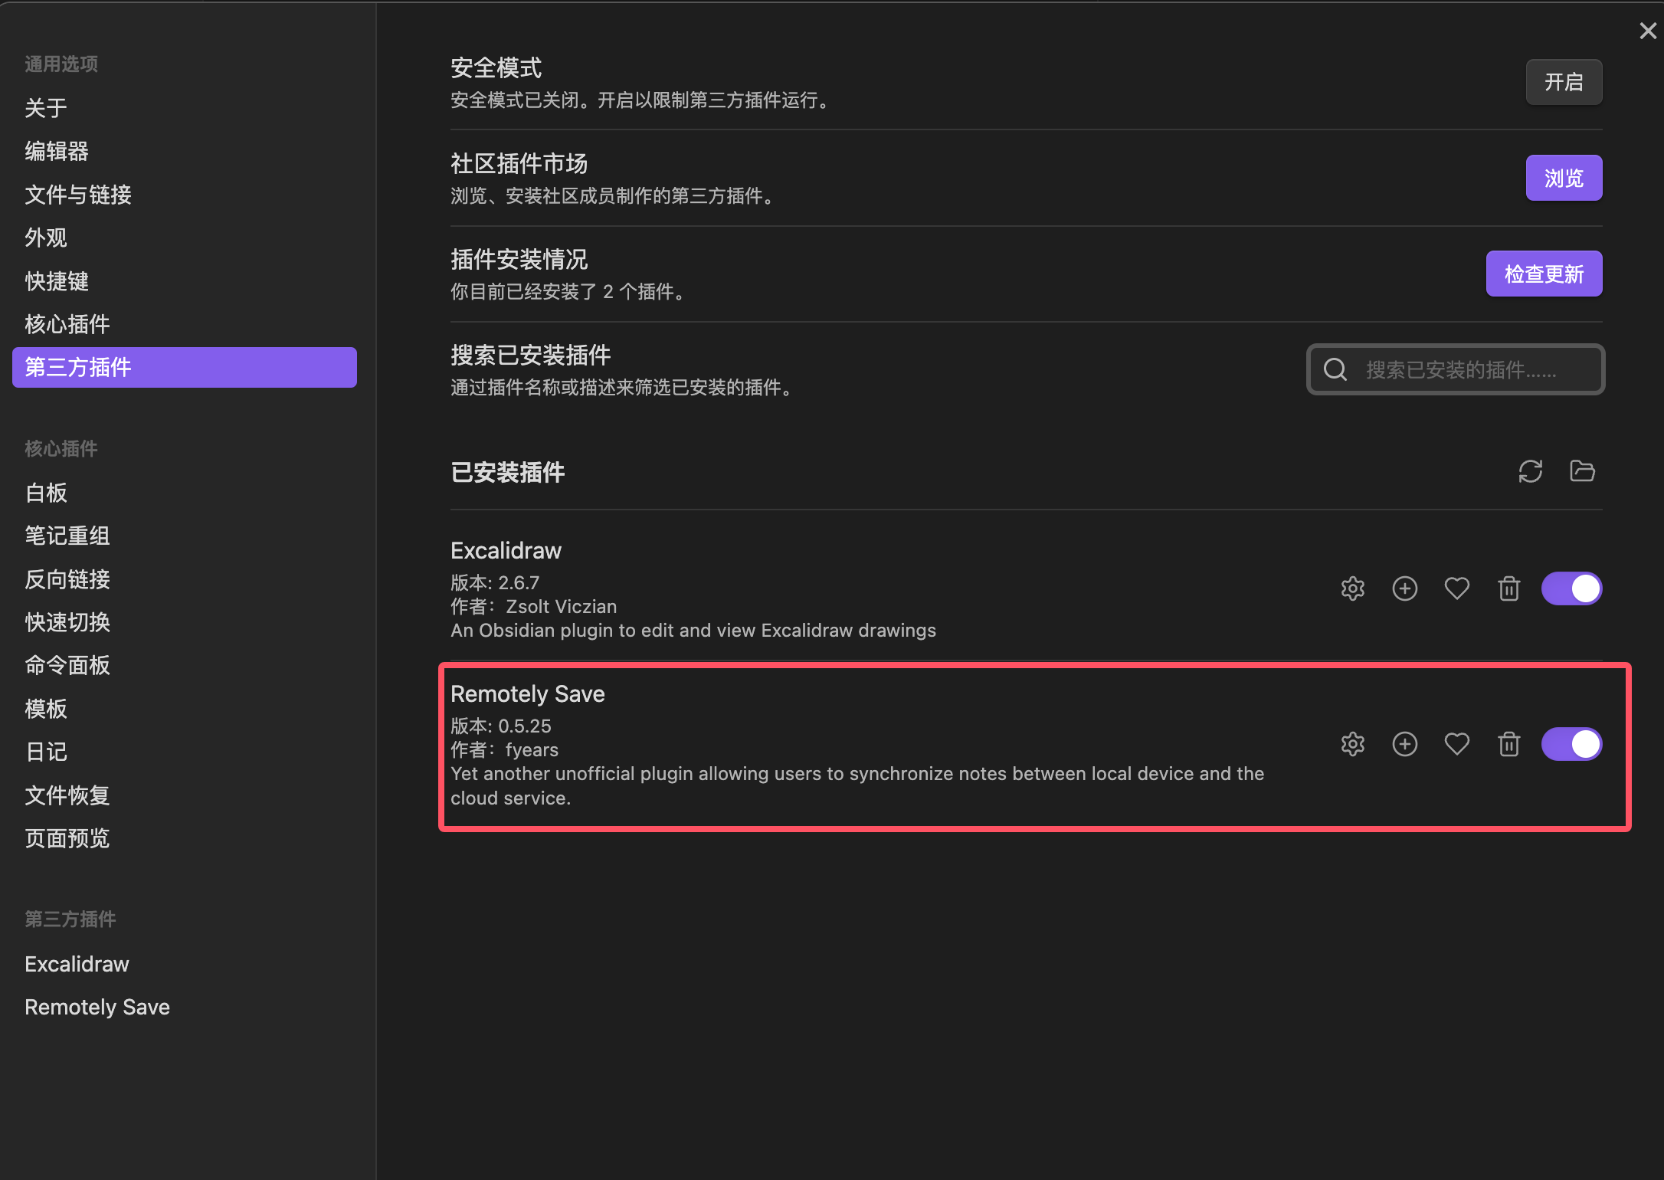Open the 命令面板 plugin settings
Image resolution: width=1664 pixels, height=1180 pixels.
point(185,665)
